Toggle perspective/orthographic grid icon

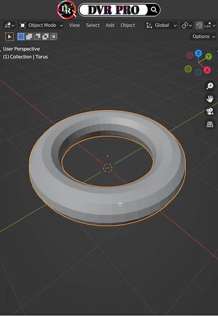coord(210,124)
